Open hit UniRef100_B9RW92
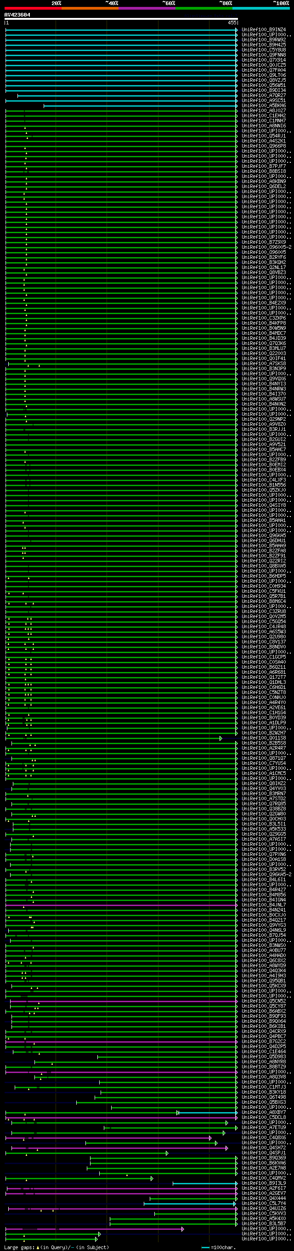Viewport: 294px width, 1251px height. coord(264,40)
